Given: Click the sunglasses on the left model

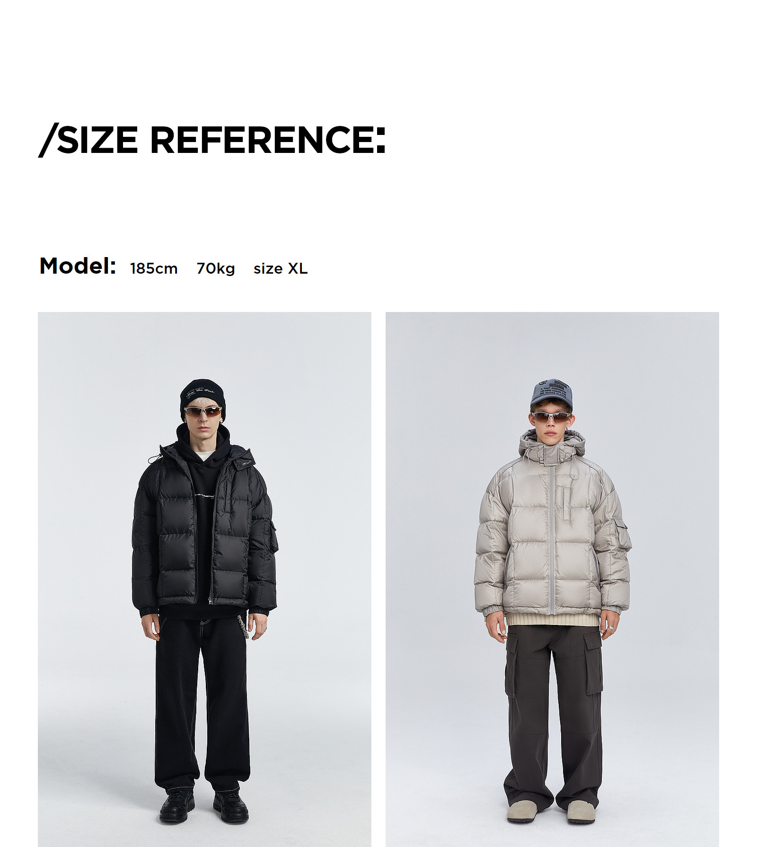Looking at the screenshot, I should pyautogui.click(x=203, y=411).
